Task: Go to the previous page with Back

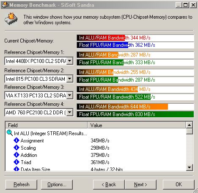Action: [109, 184]
